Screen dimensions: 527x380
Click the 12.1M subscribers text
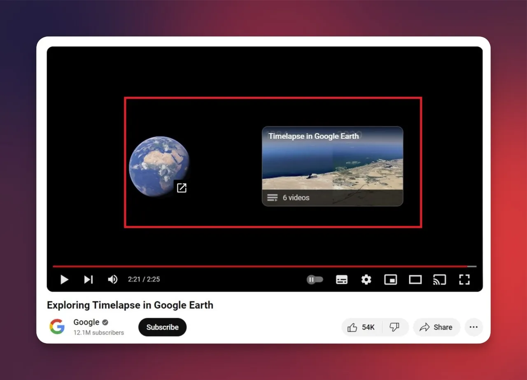(x=99, y=333)
